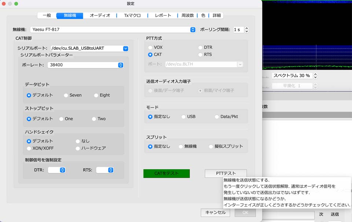Enable ハードウェア handshake option

(x=78, y=148)
